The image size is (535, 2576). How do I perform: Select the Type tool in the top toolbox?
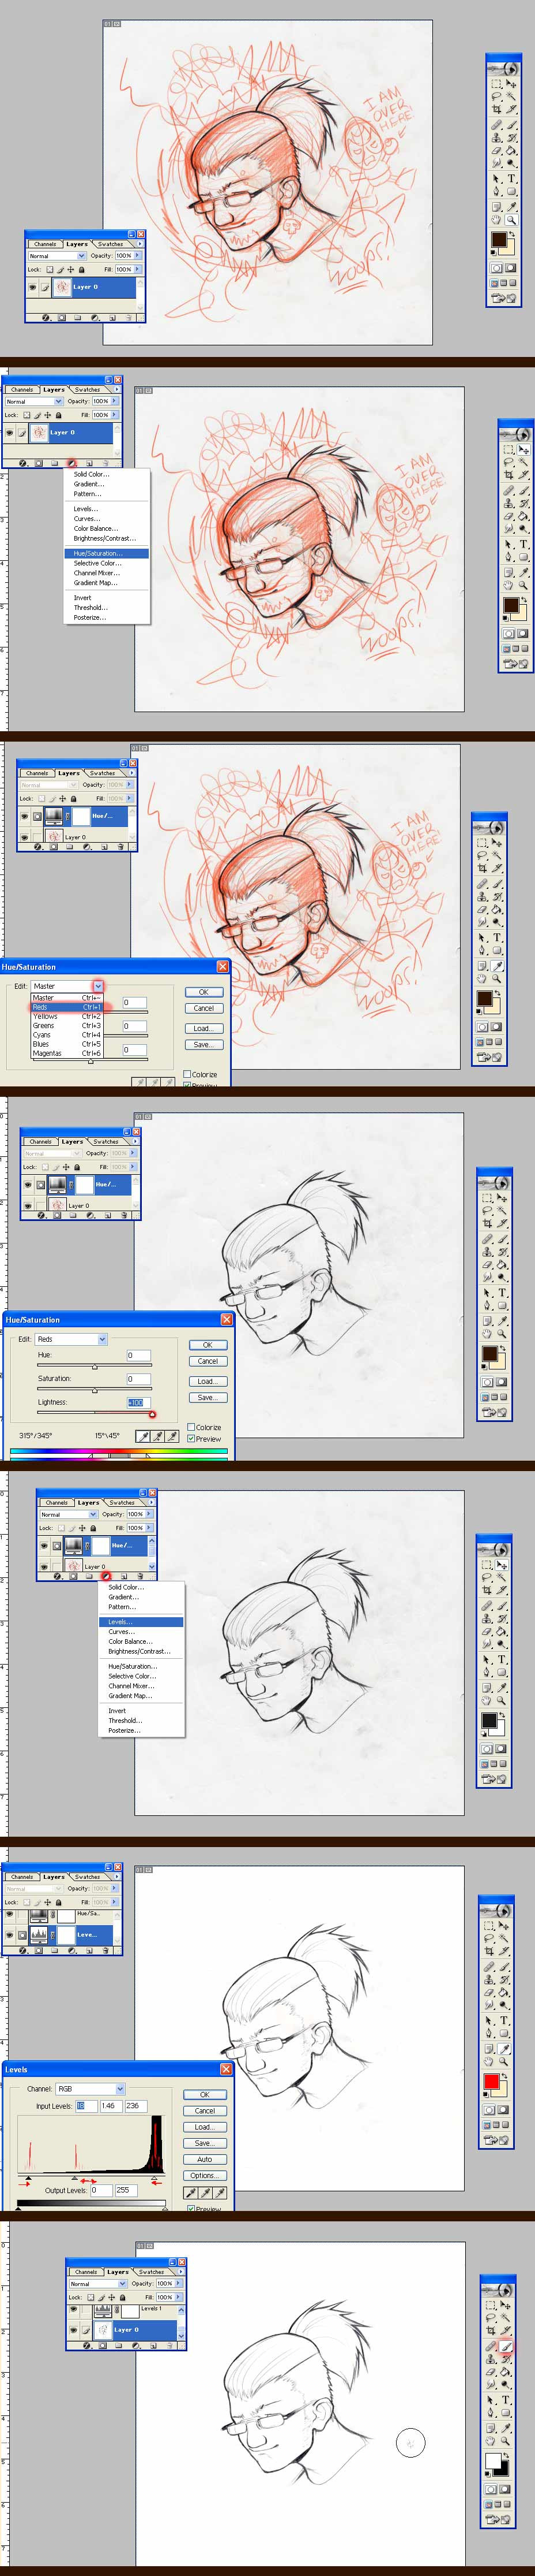tap(511, 179)
